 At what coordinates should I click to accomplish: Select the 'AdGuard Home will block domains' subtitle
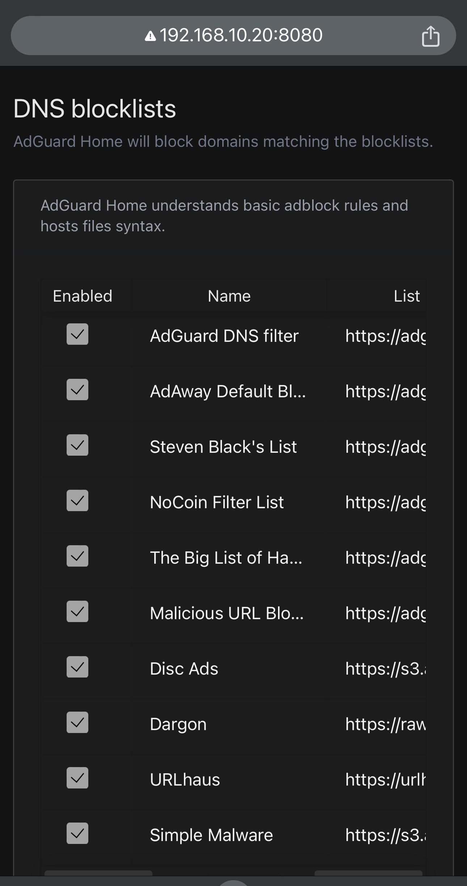pos(223,141)
